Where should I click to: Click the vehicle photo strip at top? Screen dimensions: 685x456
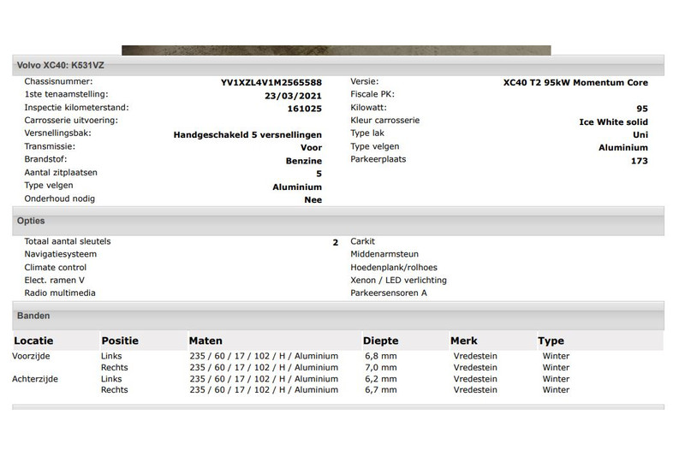click(x=336, y=50)
